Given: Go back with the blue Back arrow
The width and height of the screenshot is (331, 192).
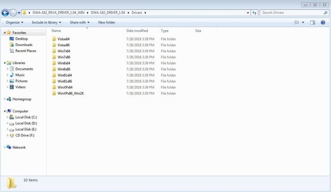Looking at the screenshot, I should pyautogui.click(x=5, y=13).
